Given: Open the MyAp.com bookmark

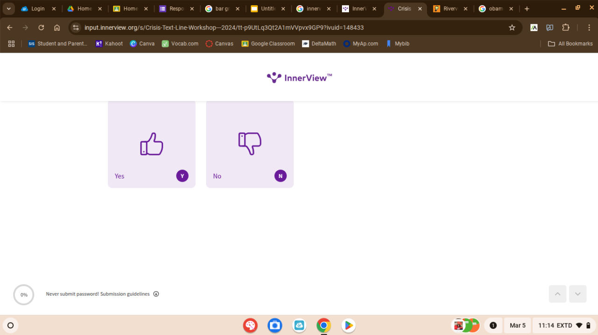Looking at the screenshot, I should (361, 44).
